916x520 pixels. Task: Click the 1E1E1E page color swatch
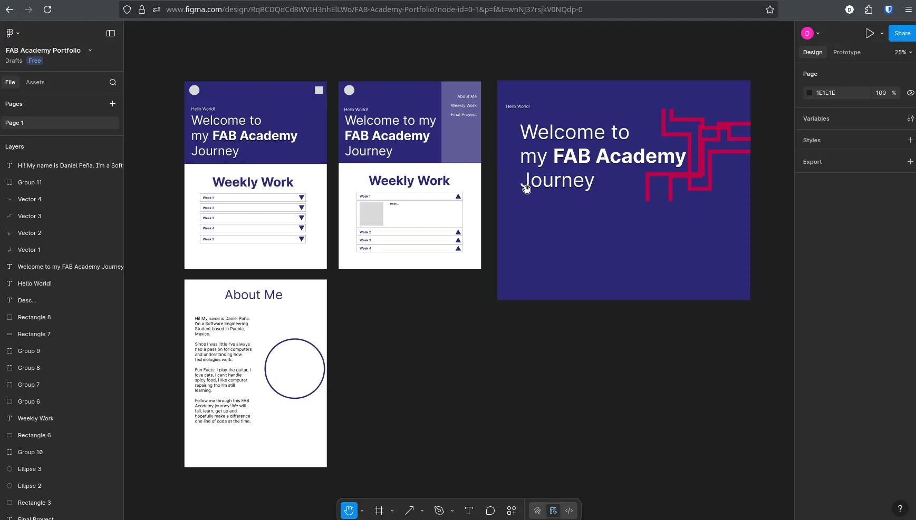(811, 93)
